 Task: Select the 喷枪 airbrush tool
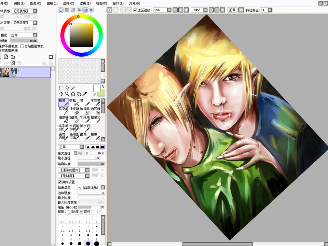[74, 102]
